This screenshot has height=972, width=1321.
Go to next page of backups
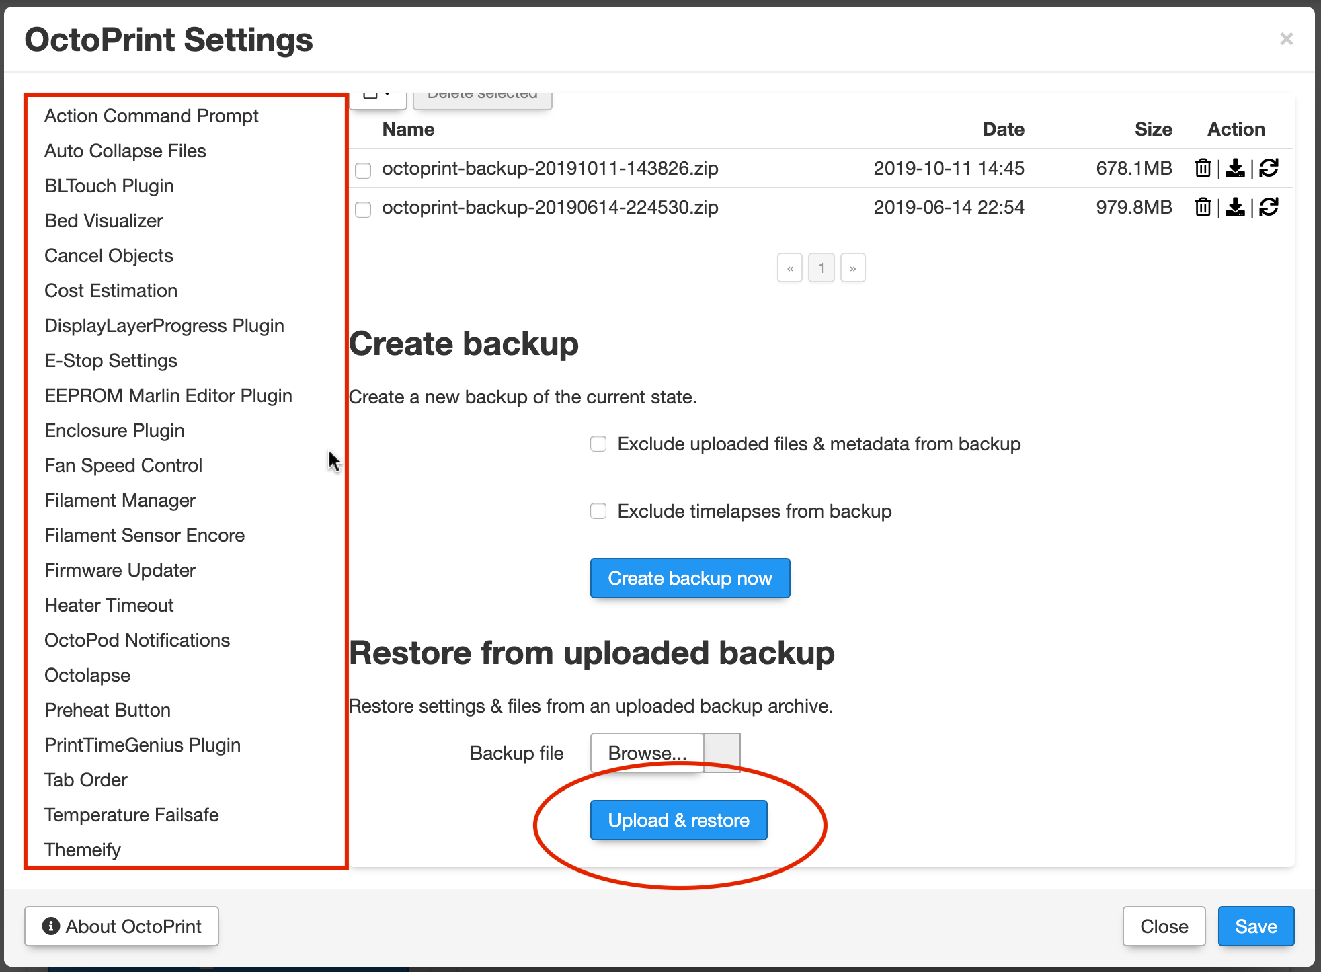(x=852, y=268)
